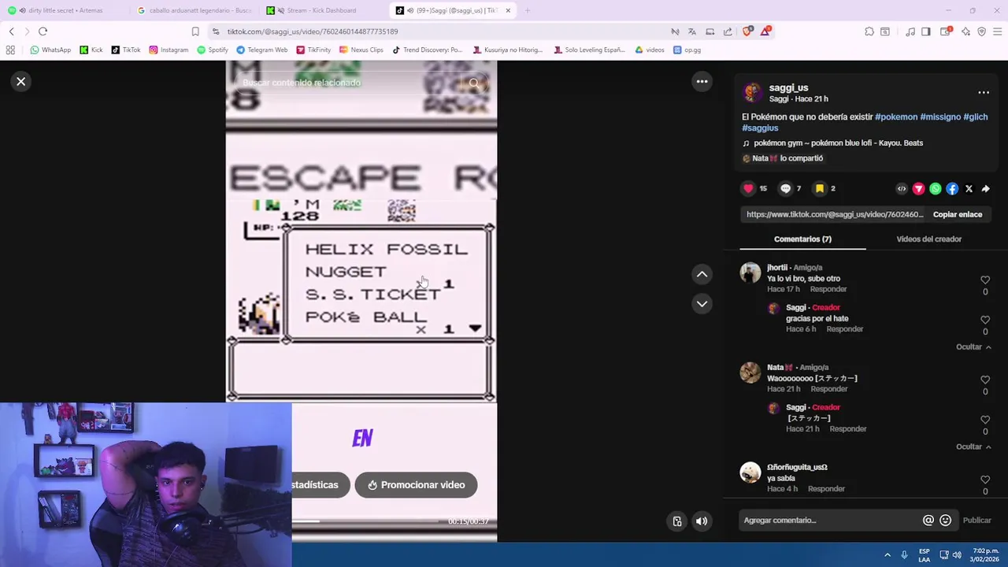Reply to jhortii's comment

coord(828,290)
